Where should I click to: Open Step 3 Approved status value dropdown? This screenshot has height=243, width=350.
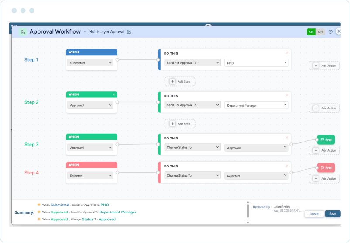256,148
